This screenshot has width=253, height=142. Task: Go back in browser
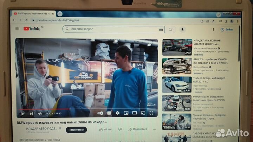pos(14,20)
